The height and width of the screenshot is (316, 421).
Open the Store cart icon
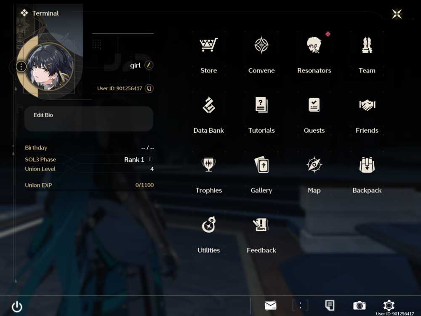coord(209,45)
